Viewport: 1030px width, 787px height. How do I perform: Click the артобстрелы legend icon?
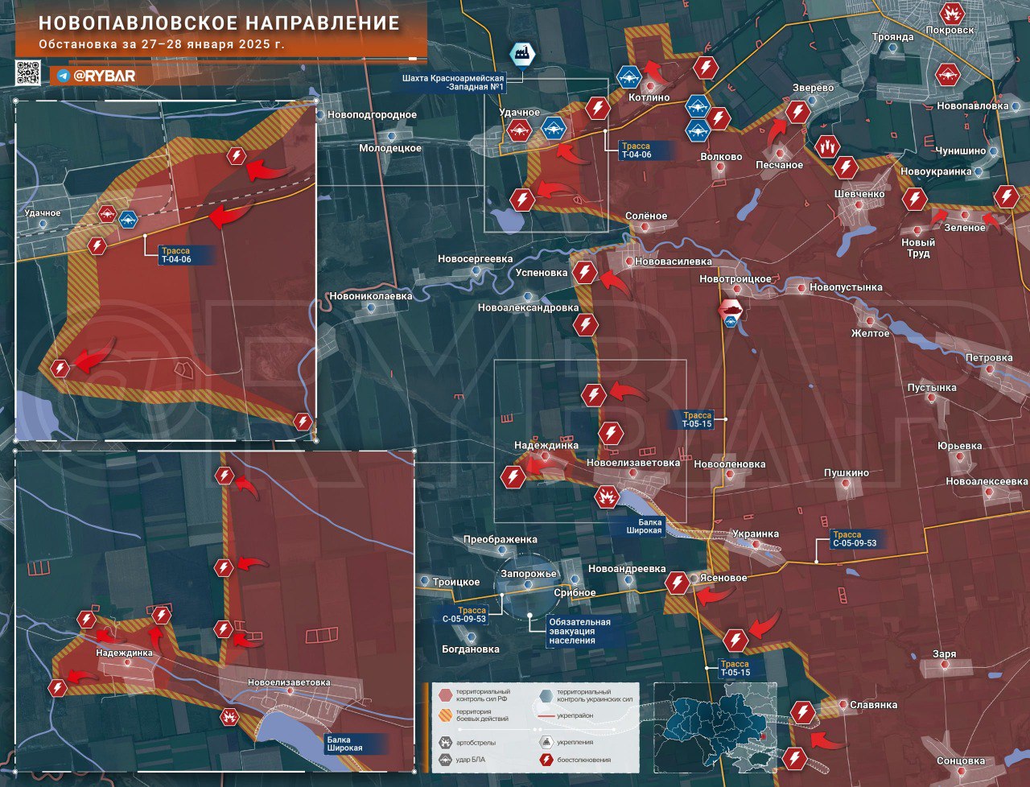click(x=445, y=742)
